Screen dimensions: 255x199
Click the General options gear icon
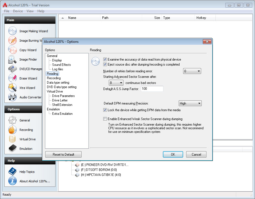coord(12,120)
